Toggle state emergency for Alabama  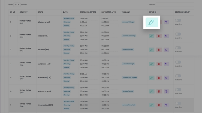(178, 20)
